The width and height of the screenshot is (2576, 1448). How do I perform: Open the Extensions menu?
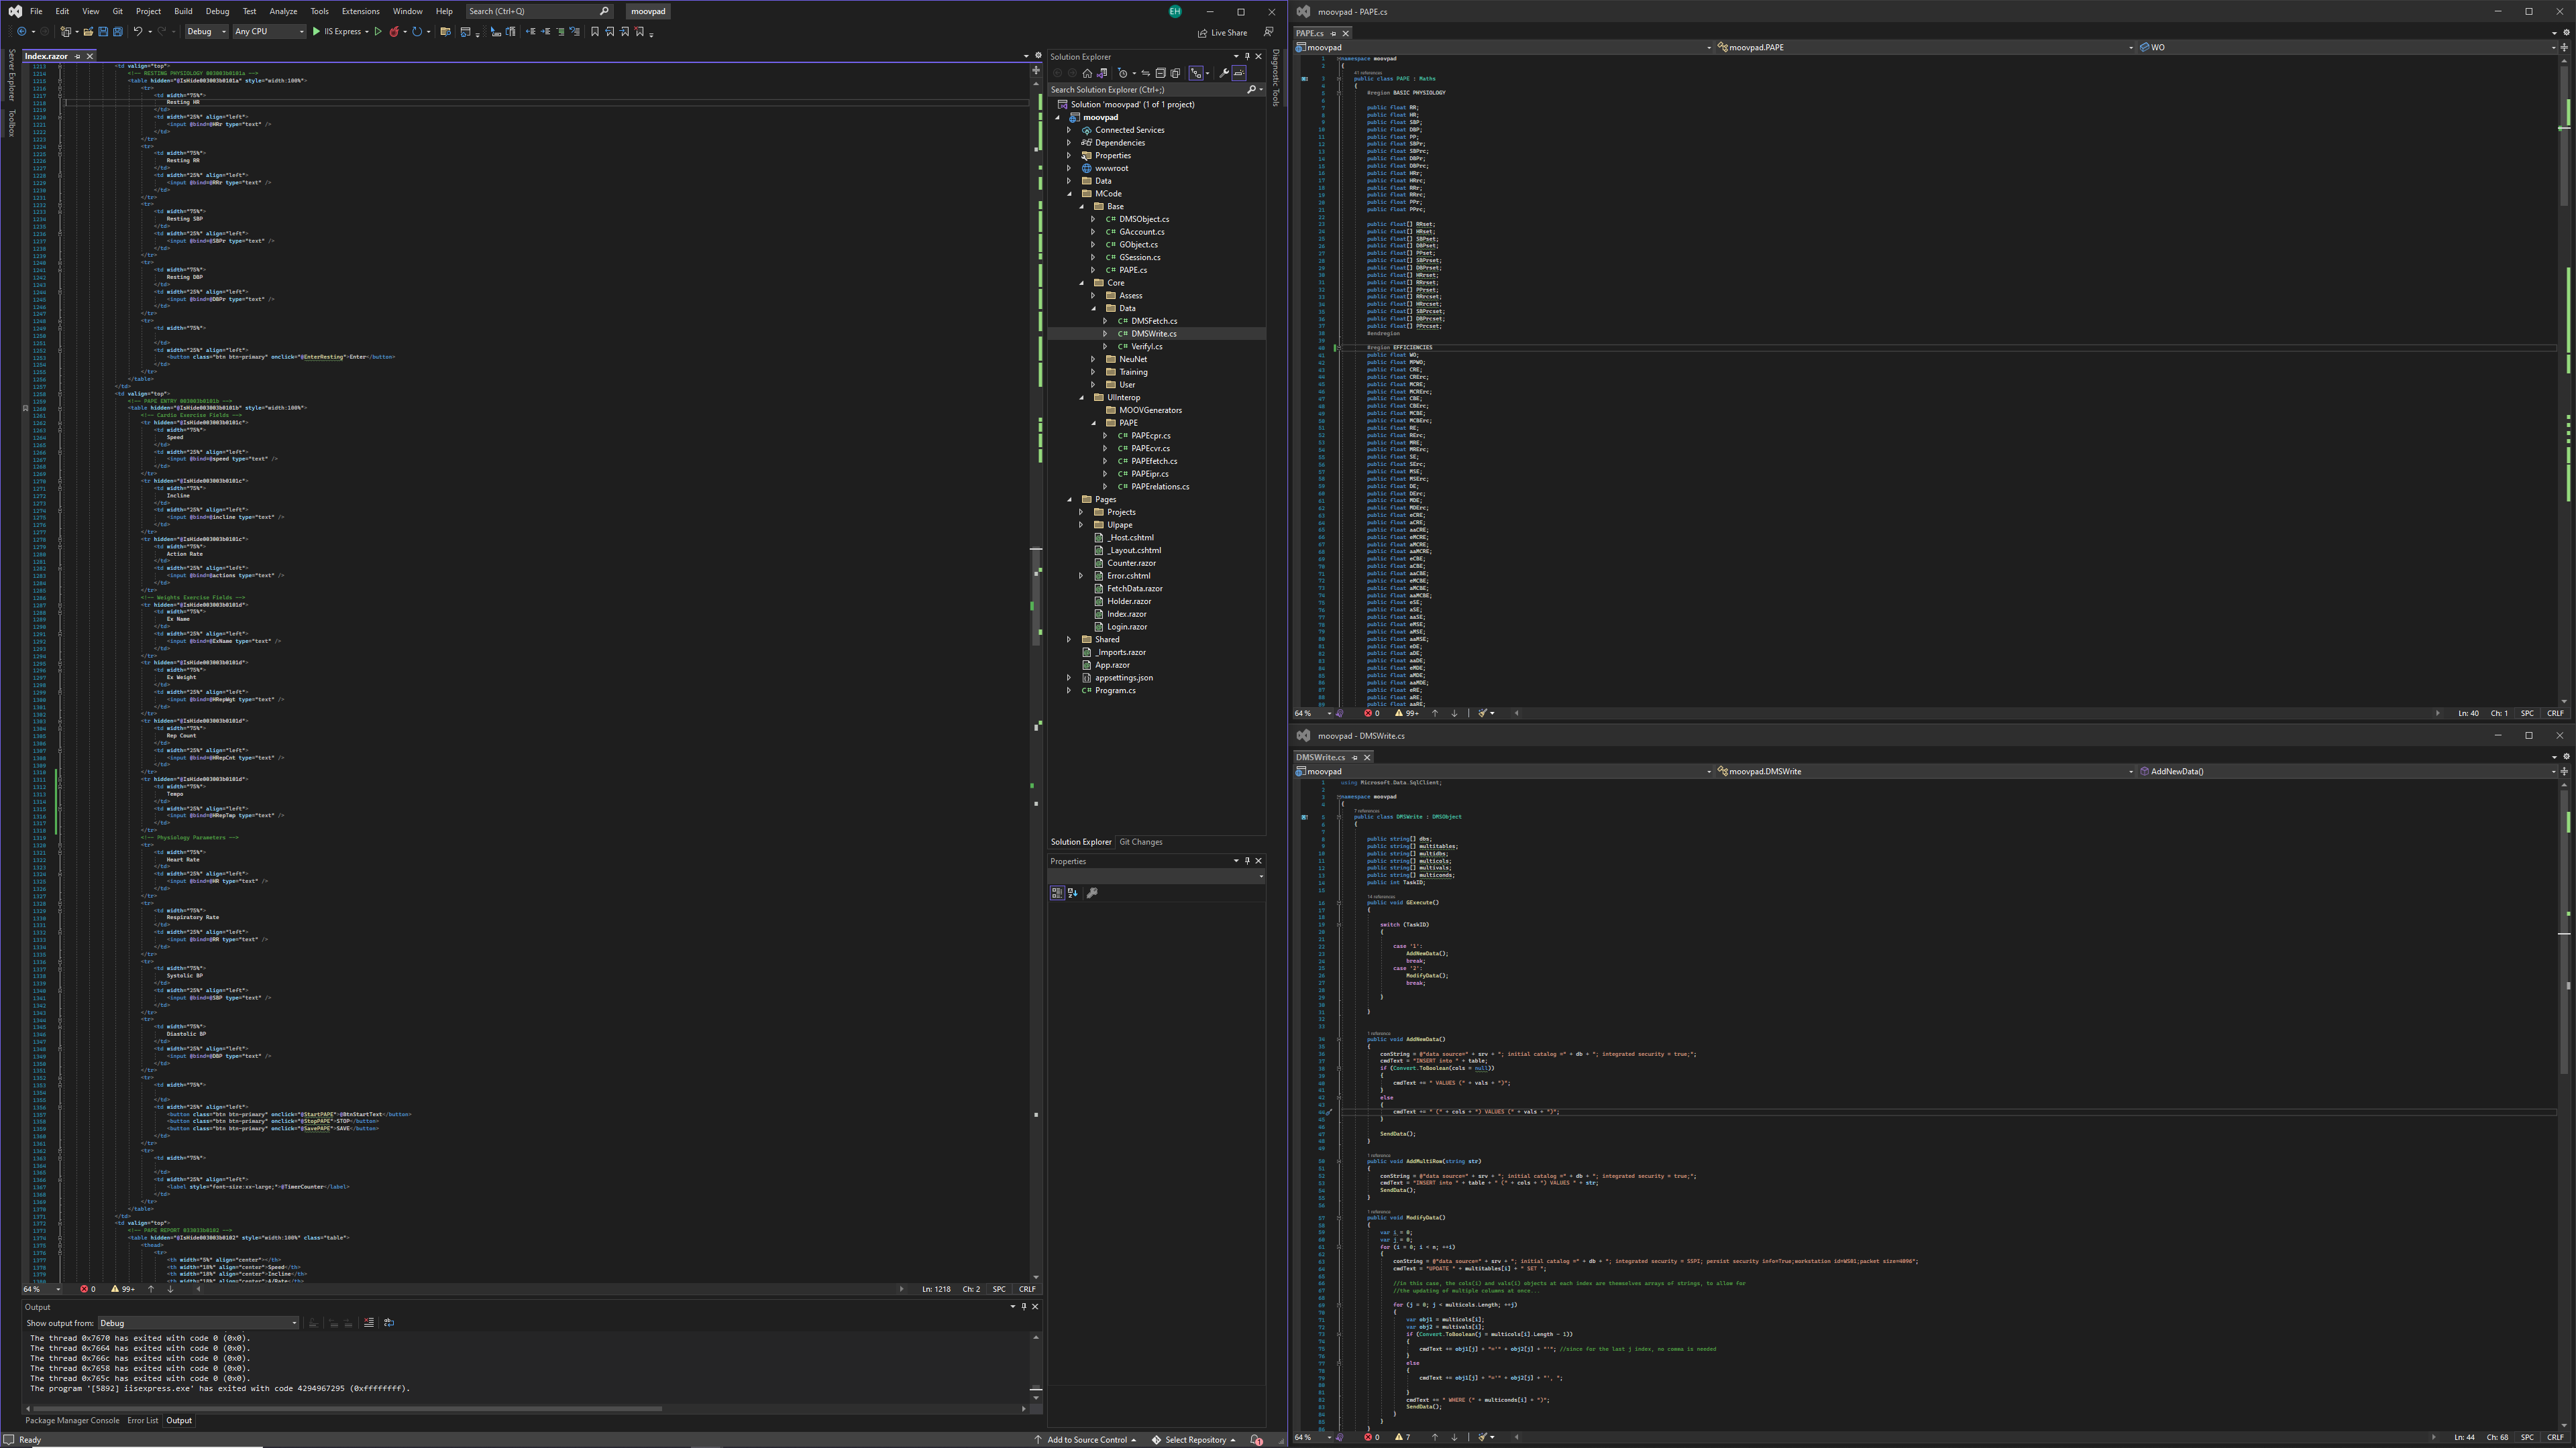point(360,11)
